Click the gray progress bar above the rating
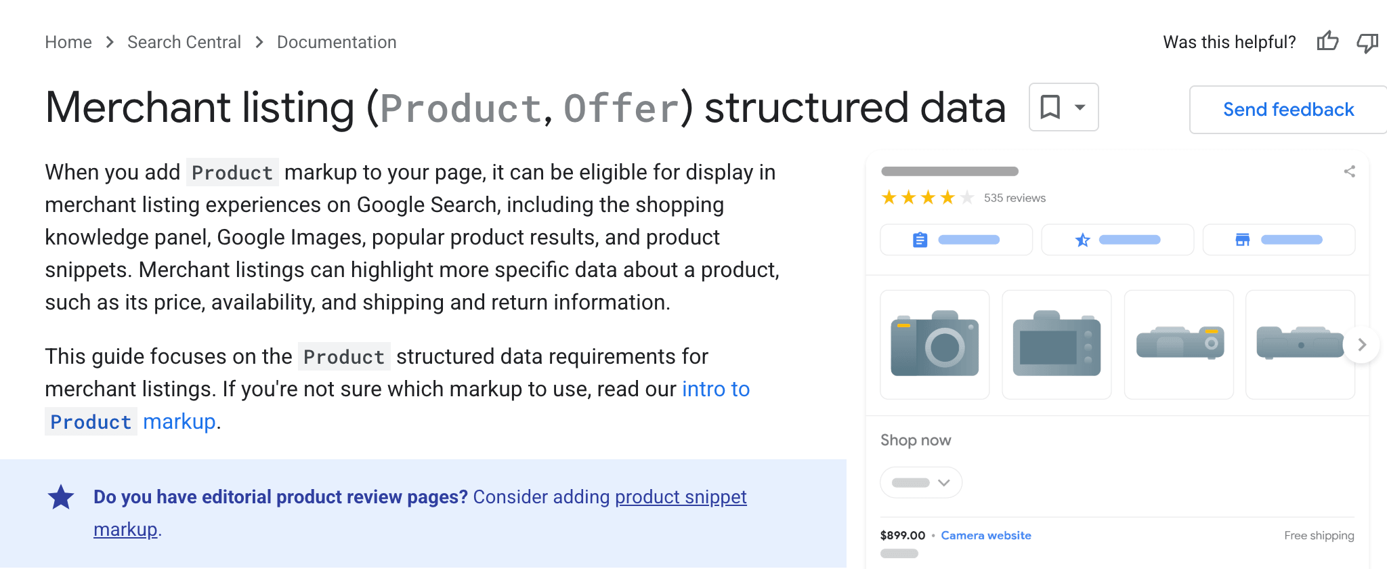The height and width of the screenshot is (569, 1387). (949, 171)
